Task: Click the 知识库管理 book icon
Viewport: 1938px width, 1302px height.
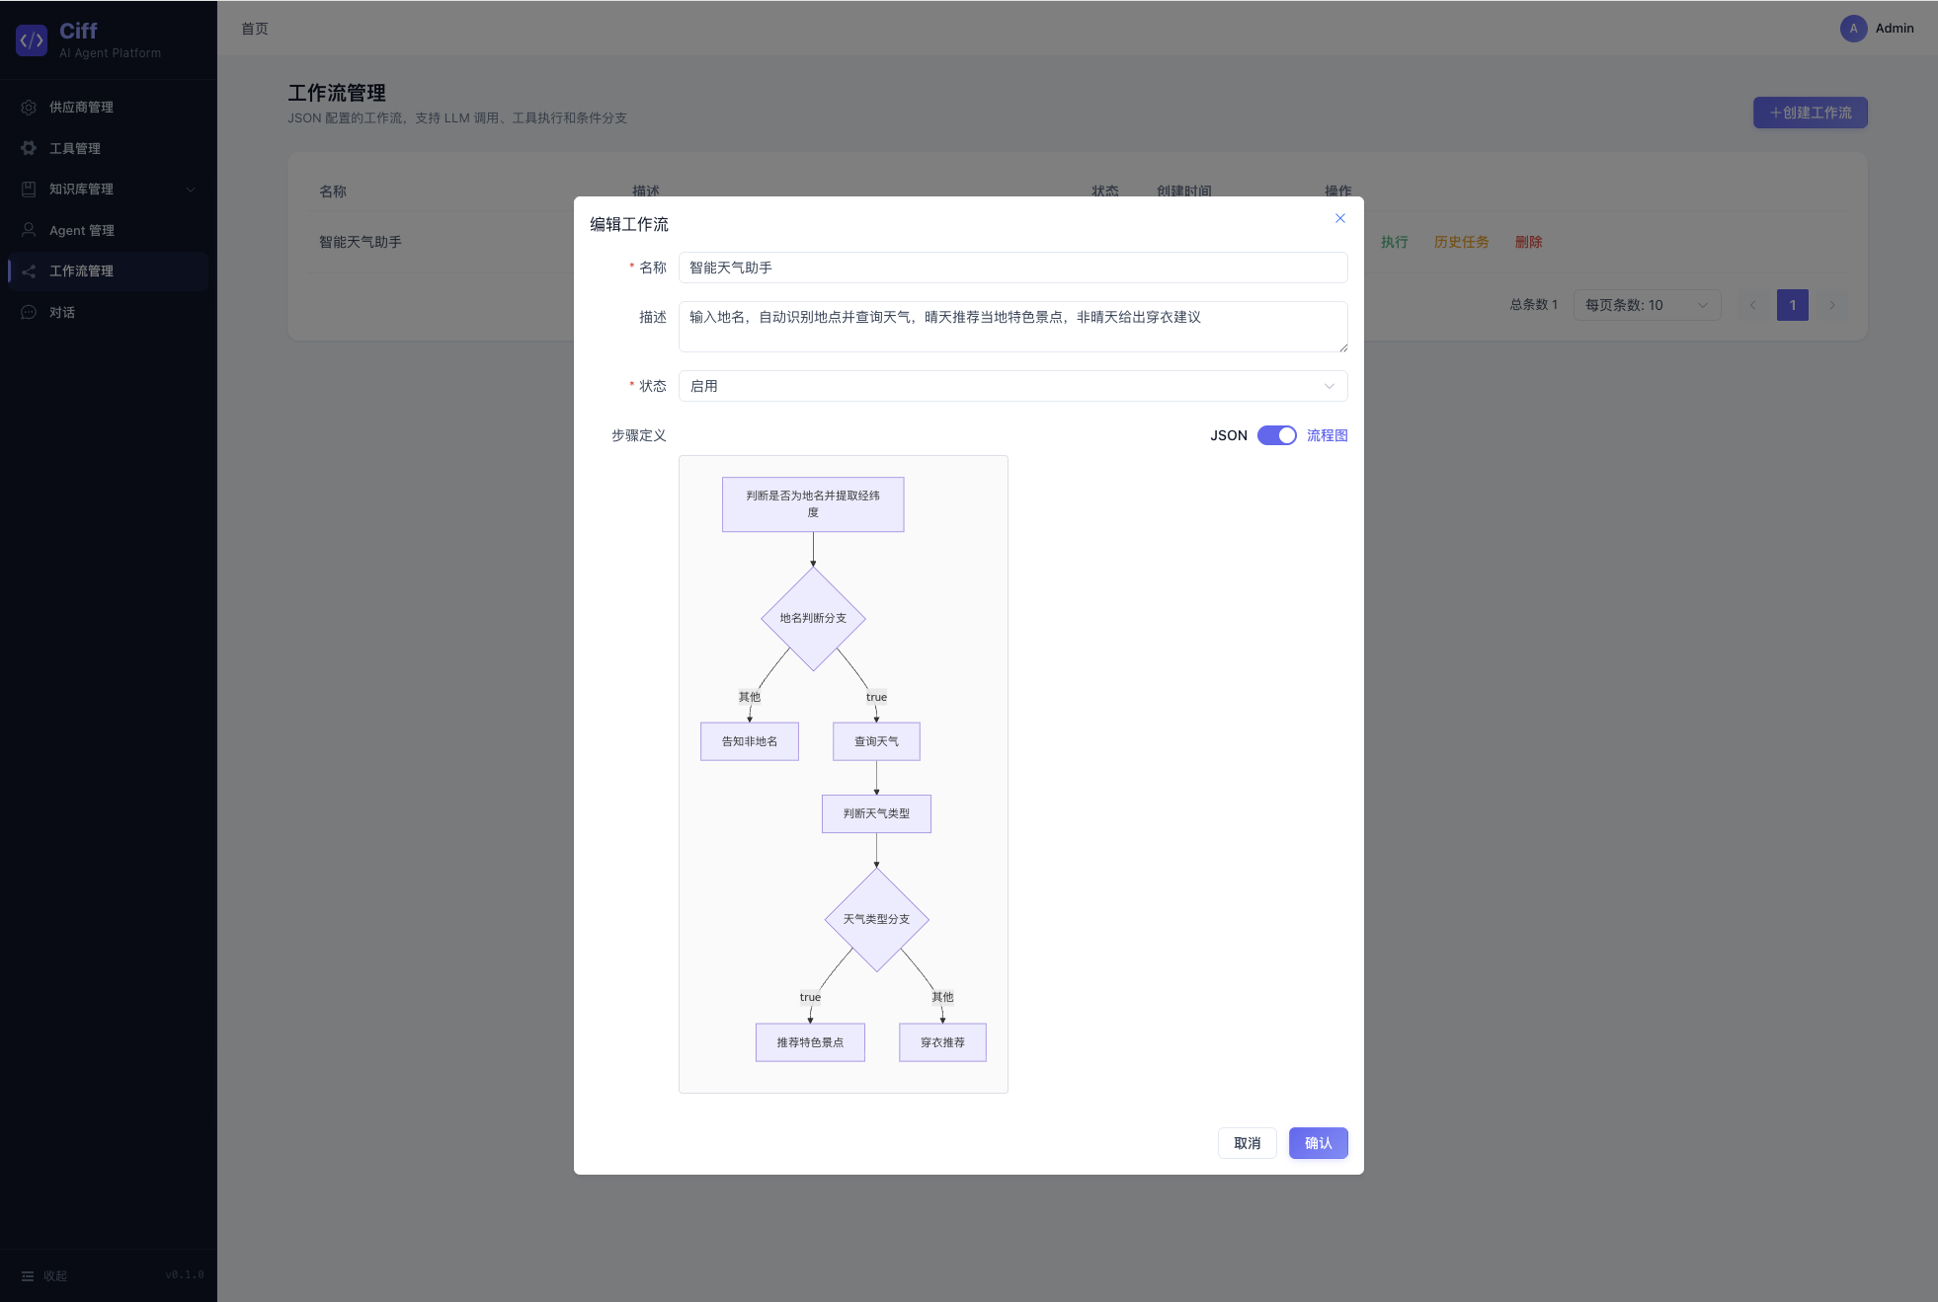Action: click(29, 189)
